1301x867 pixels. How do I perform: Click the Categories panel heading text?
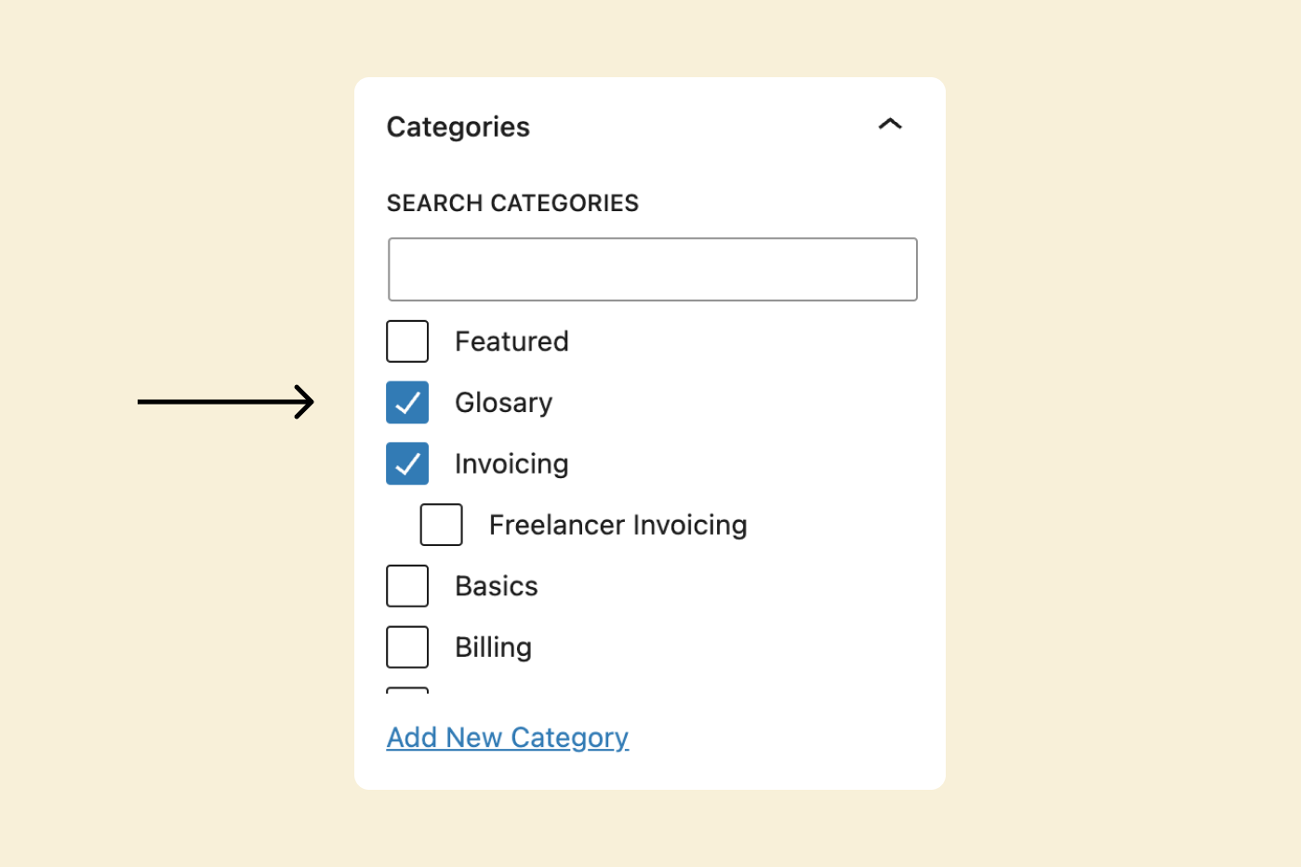458,127
